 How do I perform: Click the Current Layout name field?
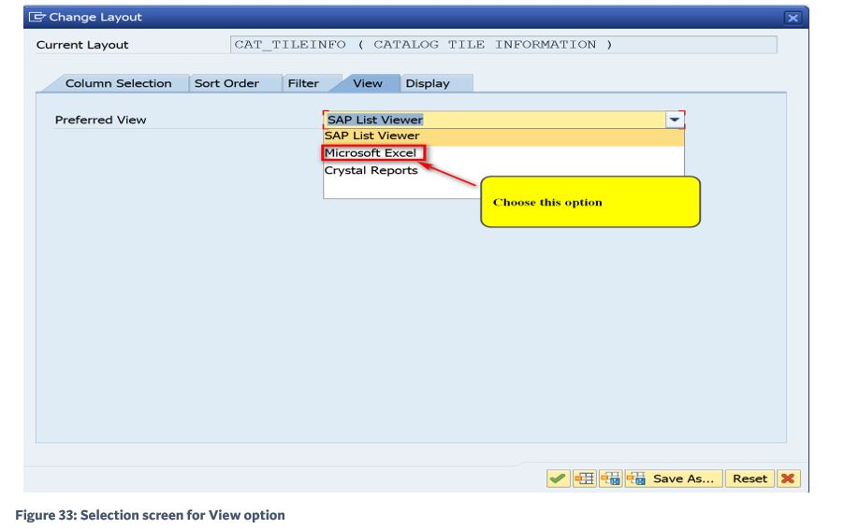click(x=503, y=45)
